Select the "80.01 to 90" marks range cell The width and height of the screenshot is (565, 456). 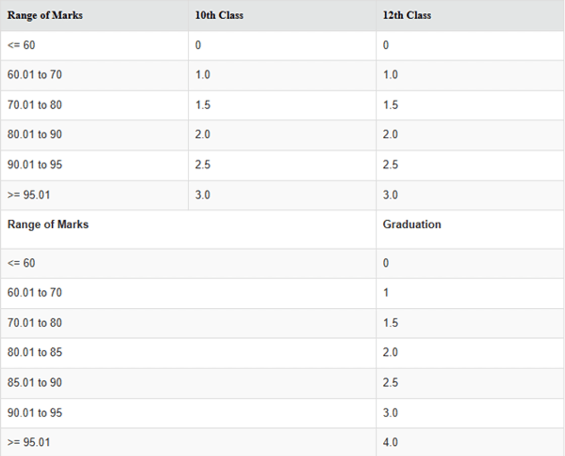[x=34, y=135]
